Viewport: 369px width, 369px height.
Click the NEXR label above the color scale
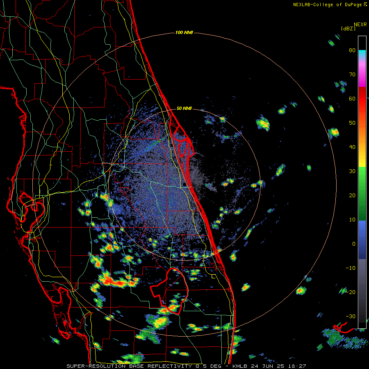click(x=360, y=25)
